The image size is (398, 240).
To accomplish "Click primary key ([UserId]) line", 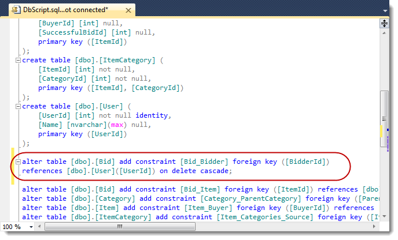I will click(x=83, y=134).
